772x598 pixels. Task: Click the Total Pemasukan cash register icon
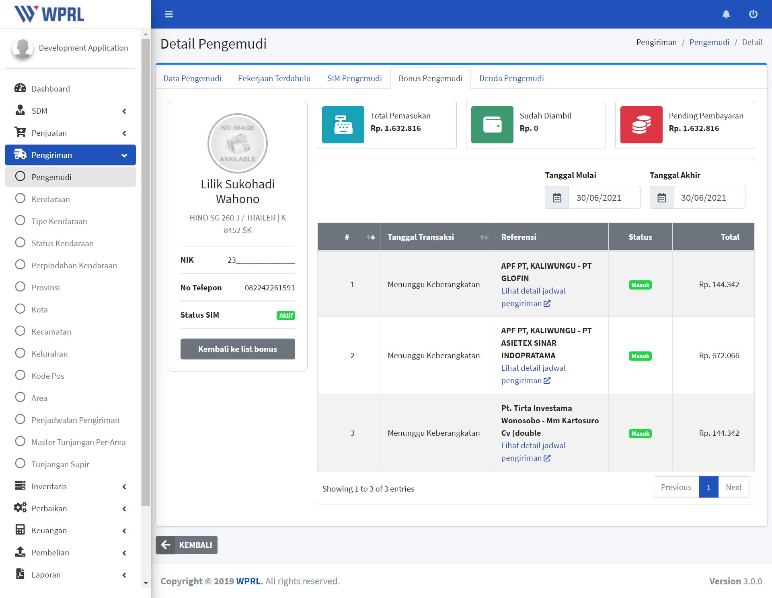pyautogui.click(x=343, y=124)
